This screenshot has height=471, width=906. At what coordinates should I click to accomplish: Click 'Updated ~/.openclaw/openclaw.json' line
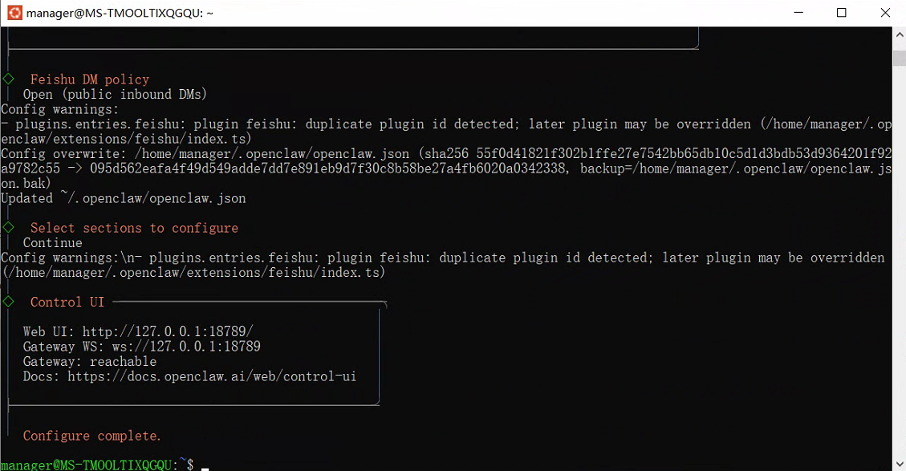(124, 198)
